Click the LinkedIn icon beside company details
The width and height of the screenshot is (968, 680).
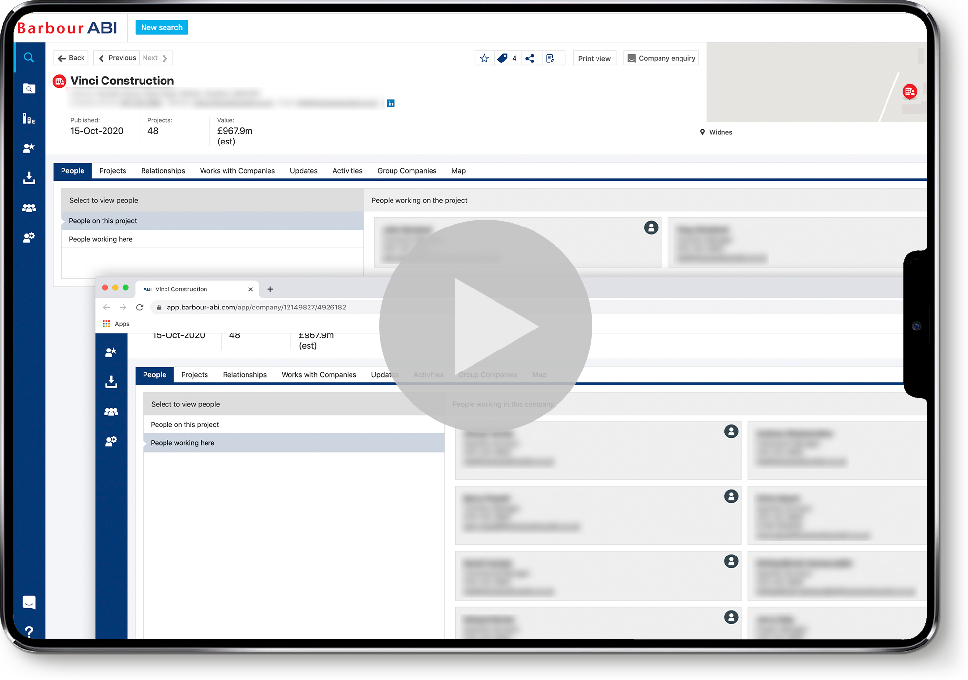pos(391,103)
